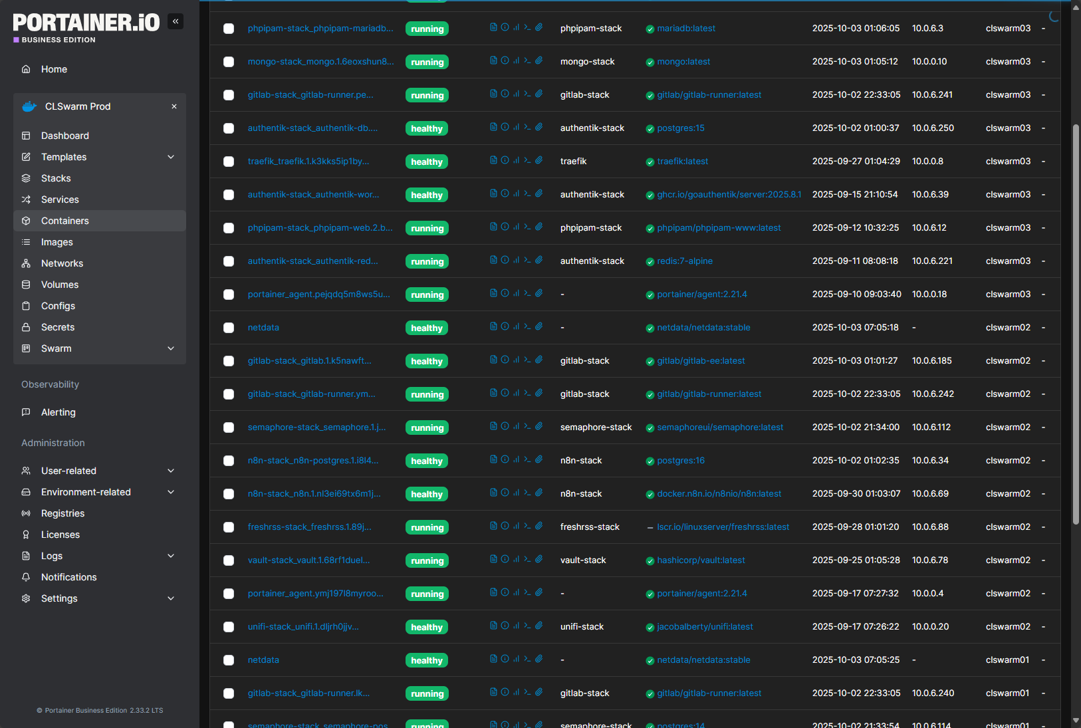Click the docker.n8n.io/n8nio/n8n:latest image link
Screen dimensions: 1081x728
(x=719, y=493)
